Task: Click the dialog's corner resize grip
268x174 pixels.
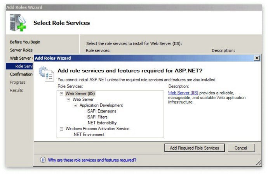Action: click(x=259, y=163)
